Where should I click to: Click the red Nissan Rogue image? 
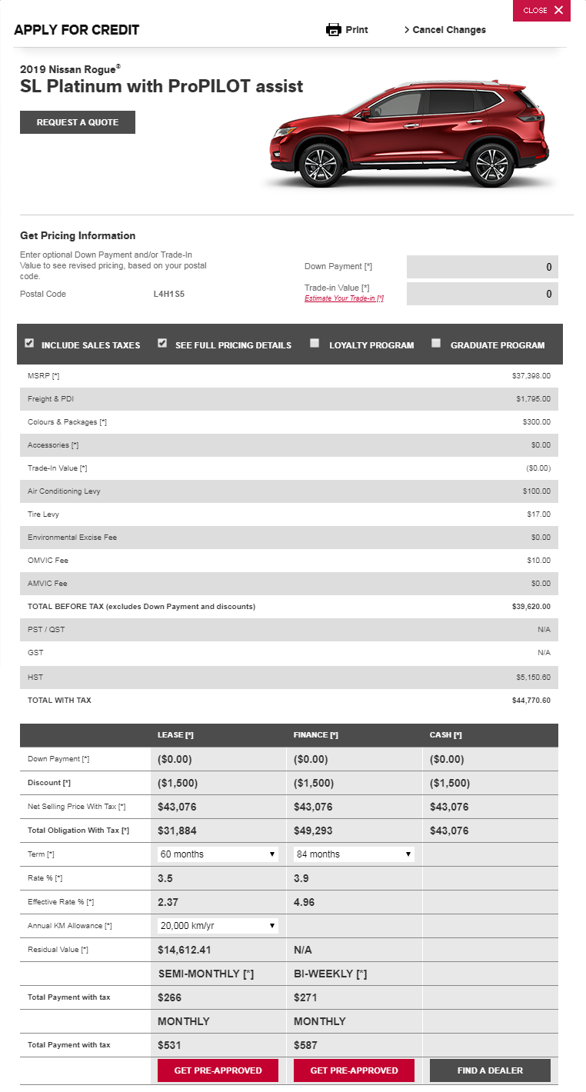[x=408, y=135]
